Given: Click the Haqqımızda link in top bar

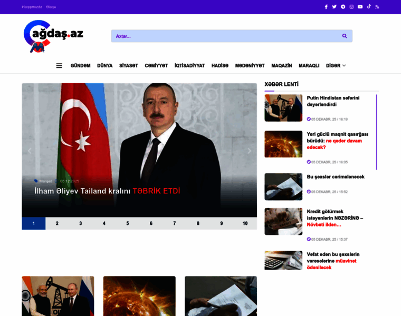Looking at the screenshot, I should point(32,7).
